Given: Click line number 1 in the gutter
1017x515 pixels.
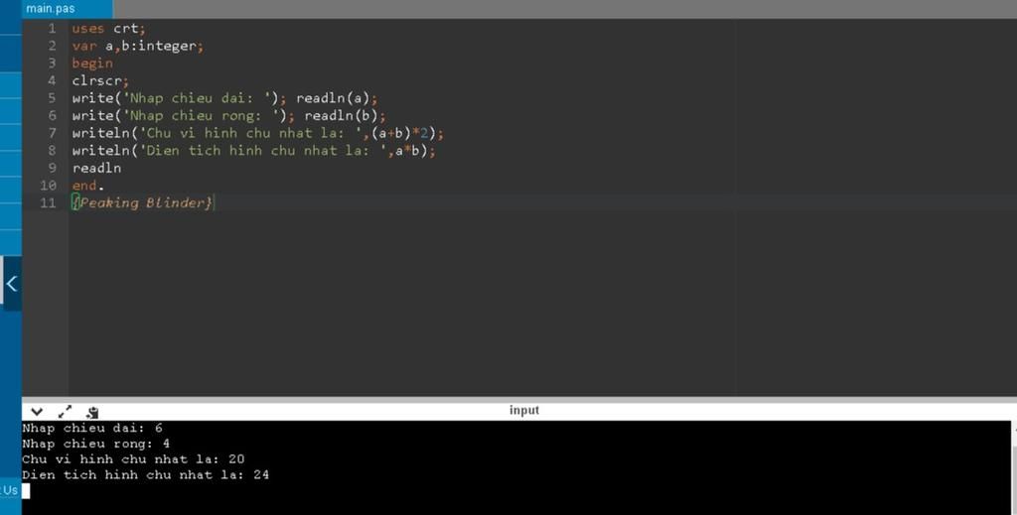Looking at the screenshot, I should [x=52, y=29].
